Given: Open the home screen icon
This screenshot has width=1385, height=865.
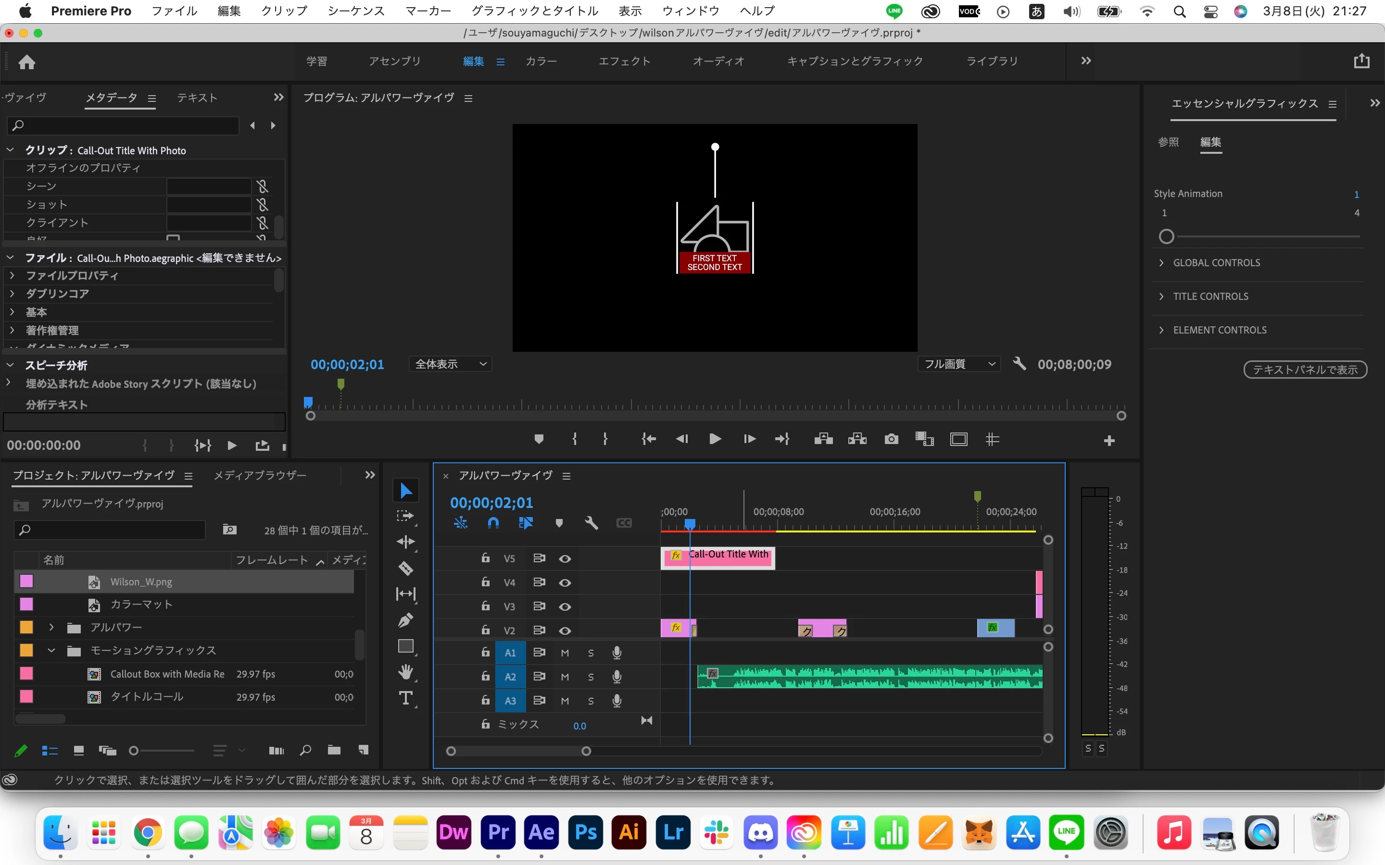Looking at the screenshot, I should [x=27, y=62].
